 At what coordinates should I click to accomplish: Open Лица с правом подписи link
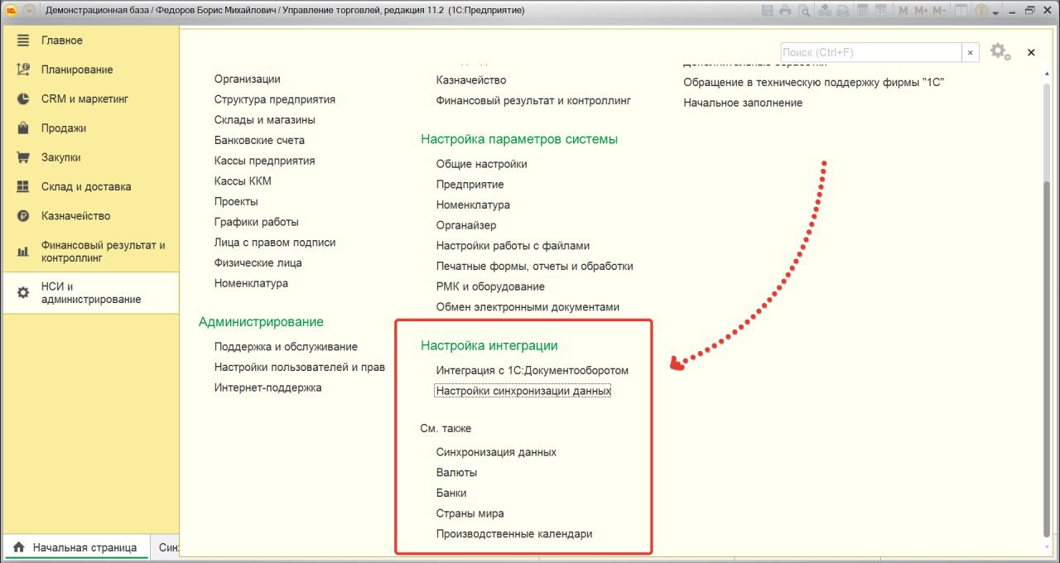click(275, 243)
